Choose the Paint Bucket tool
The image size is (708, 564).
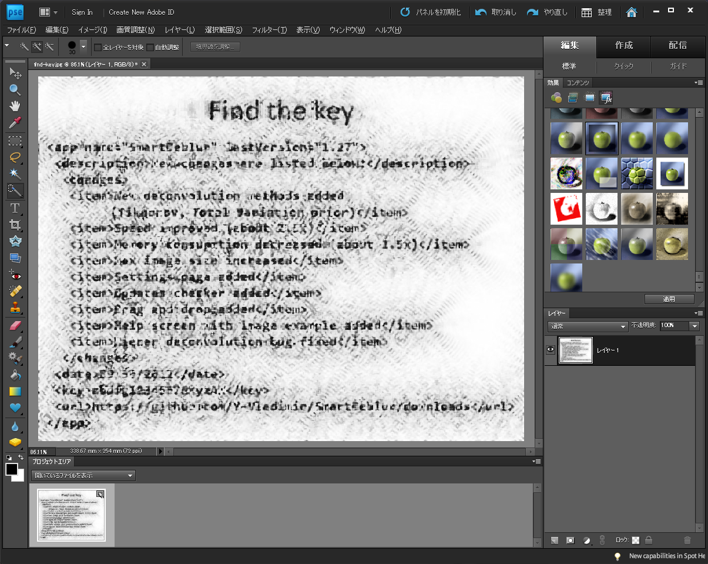15,375
